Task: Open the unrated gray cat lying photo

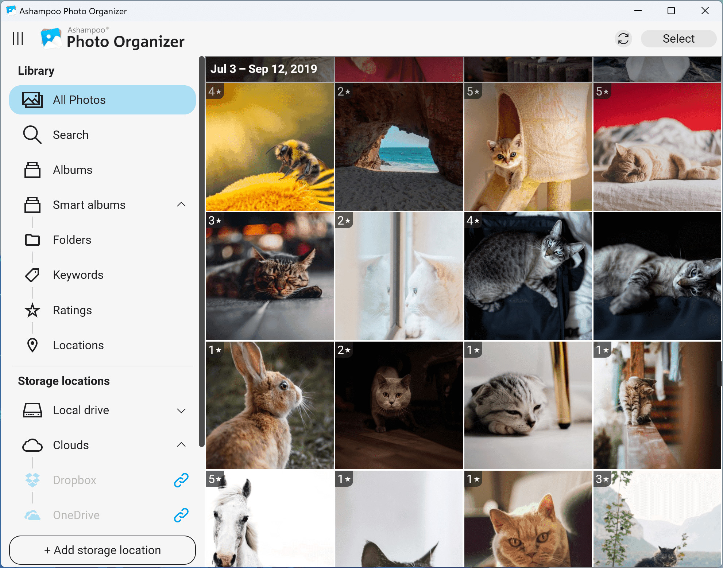Action: click(x=657, y=276)
